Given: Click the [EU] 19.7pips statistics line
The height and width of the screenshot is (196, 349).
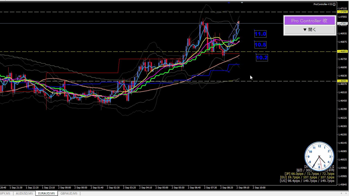Looking at the screenshot, I should [x=307, y=177].
